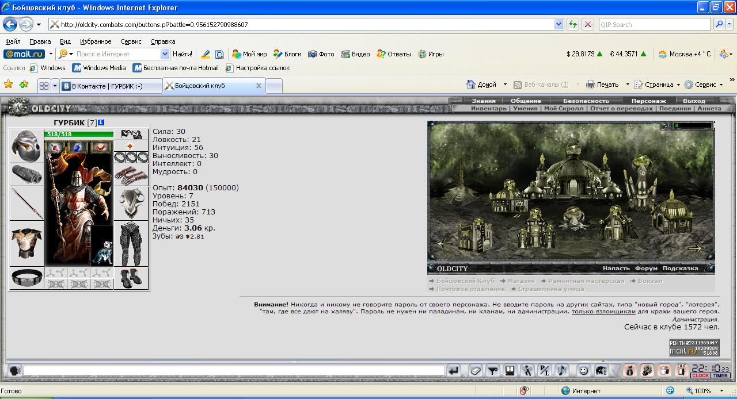Click the money bag icon in bottom toolbar
The width and height of the screenshot is (737, 399).
pos(629,371)
